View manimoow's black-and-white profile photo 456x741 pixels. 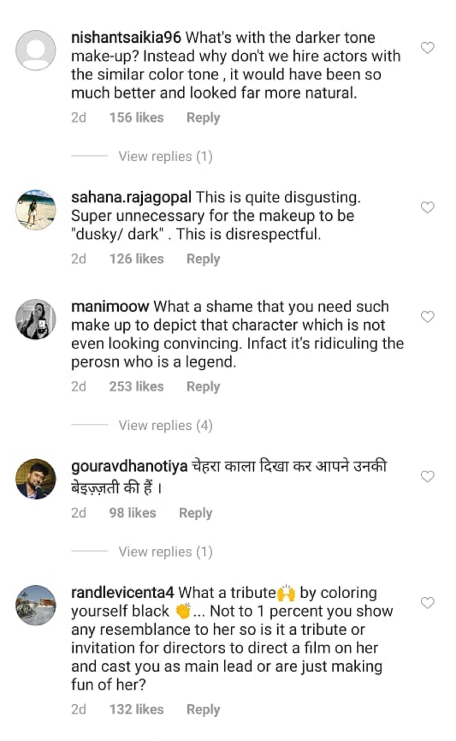click(36, 319)
